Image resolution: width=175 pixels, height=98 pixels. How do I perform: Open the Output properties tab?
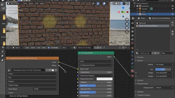tap(132, 32)
